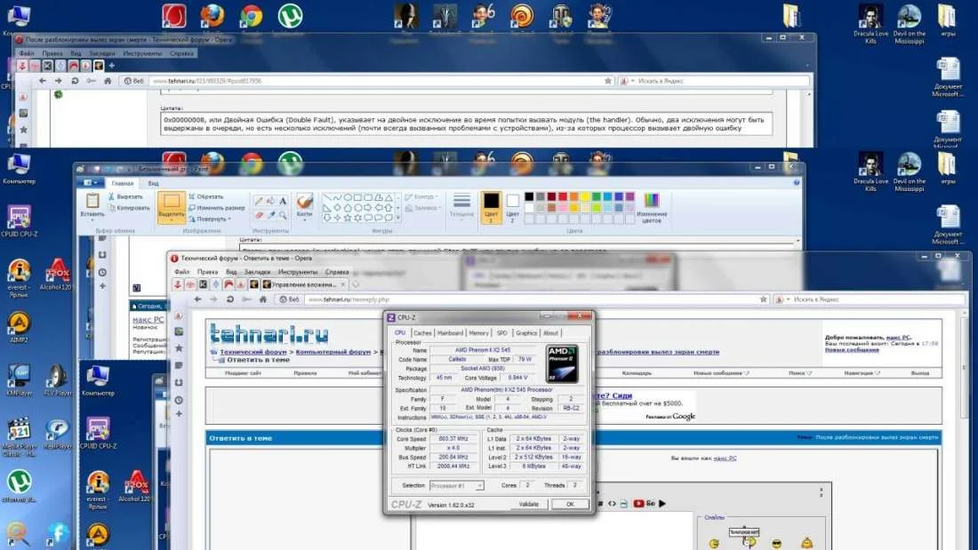
Task: Select the Text tool in Paint
Action: click(283, 201)
